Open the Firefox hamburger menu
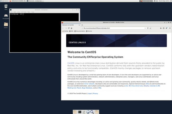172x114 pixels. pos(170,28)
